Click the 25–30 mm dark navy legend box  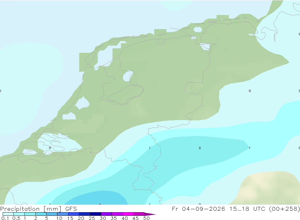tap(95, 214)
